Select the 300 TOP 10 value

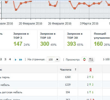[45, 44]
